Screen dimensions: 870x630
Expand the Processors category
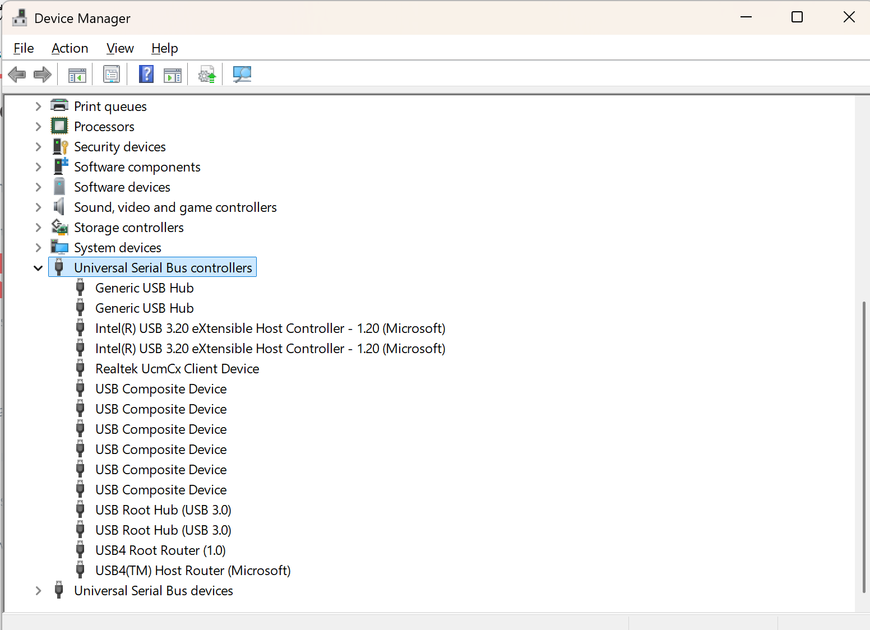38,126
